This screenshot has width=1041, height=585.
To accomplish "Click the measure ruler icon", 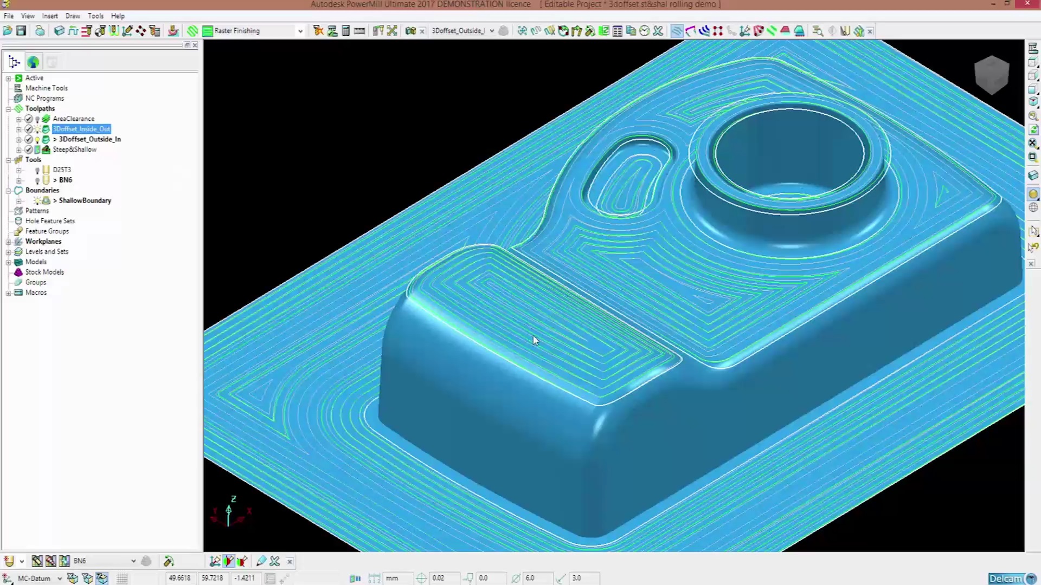I will pos(359,31).
